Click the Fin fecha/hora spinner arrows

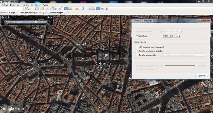click(180, 36)
